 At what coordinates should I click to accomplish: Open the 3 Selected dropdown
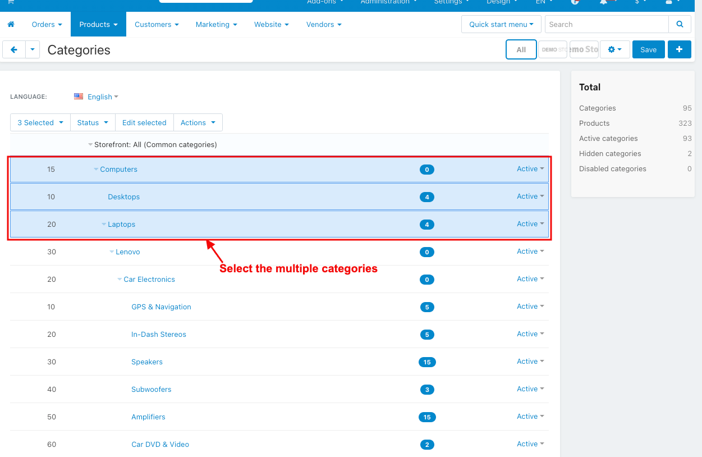40,122
